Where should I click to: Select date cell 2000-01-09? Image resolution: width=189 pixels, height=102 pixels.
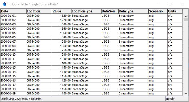(x=13, y=50)
